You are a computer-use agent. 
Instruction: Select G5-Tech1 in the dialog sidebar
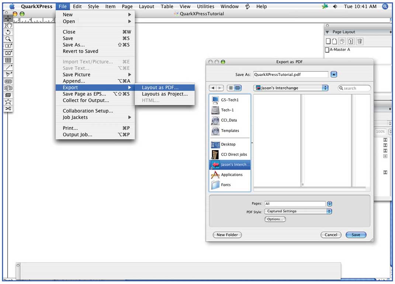click(x=230, y=100)
